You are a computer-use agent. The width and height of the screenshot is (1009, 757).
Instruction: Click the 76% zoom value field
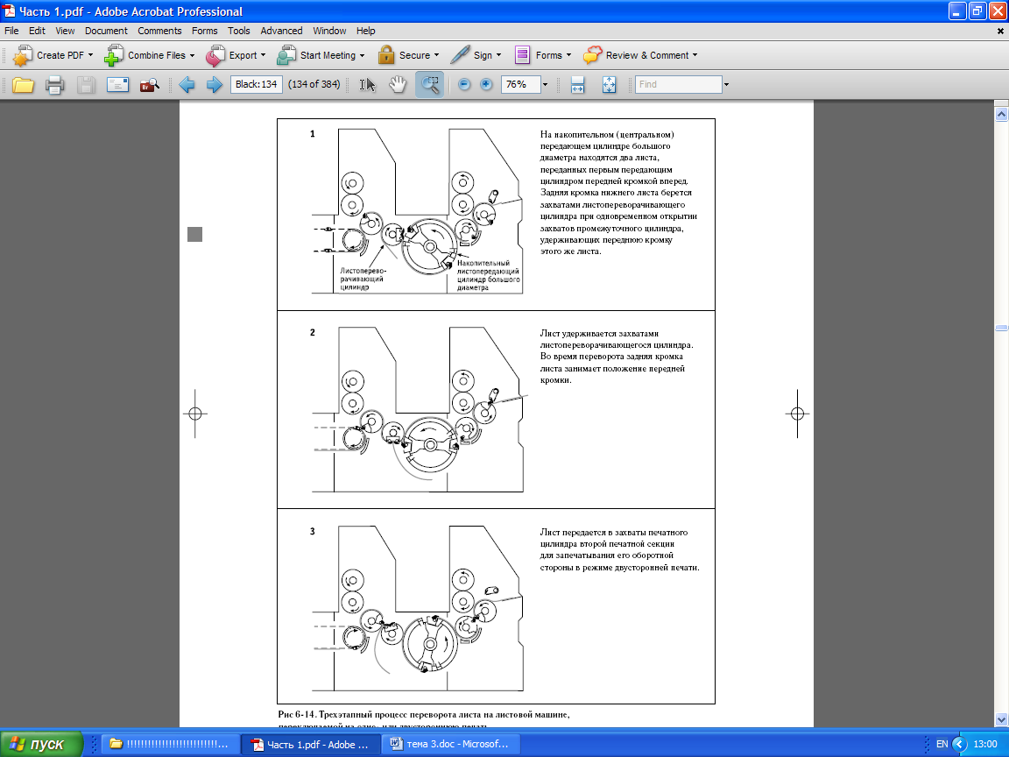click(x=520, y=84)
